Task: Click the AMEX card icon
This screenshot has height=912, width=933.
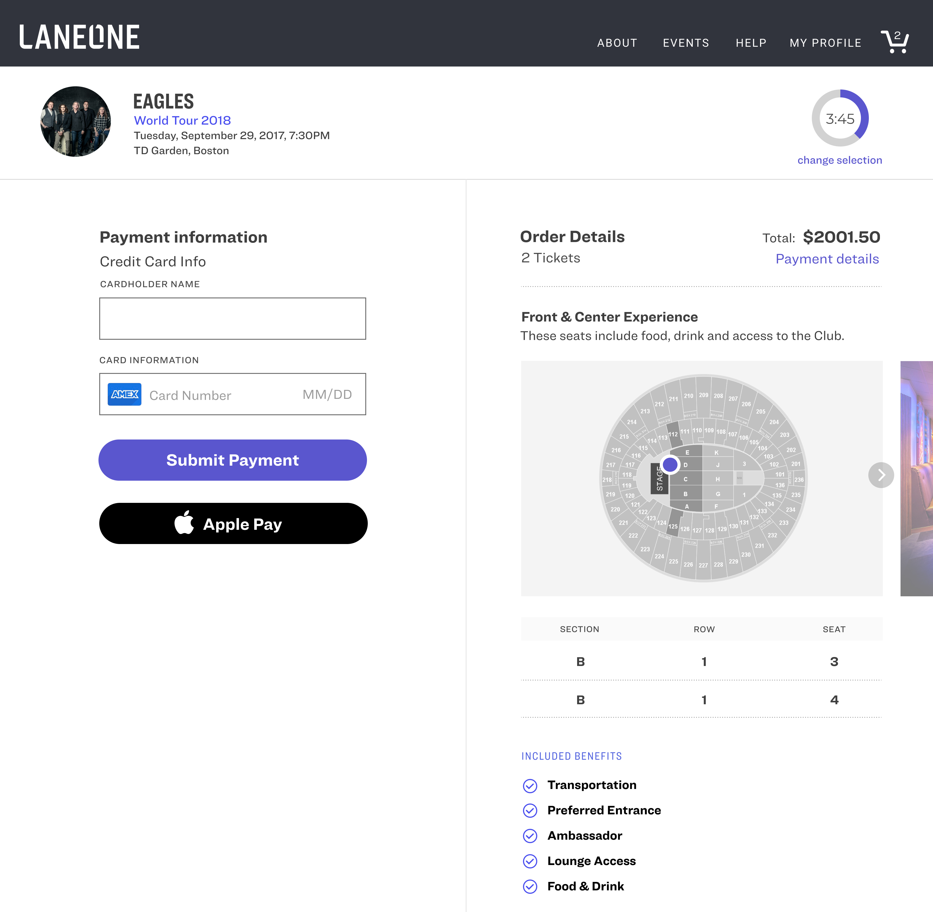Action: pos(125,394)
